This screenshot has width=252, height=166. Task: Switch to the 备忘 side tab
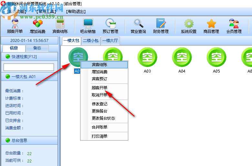click(37, 48)
